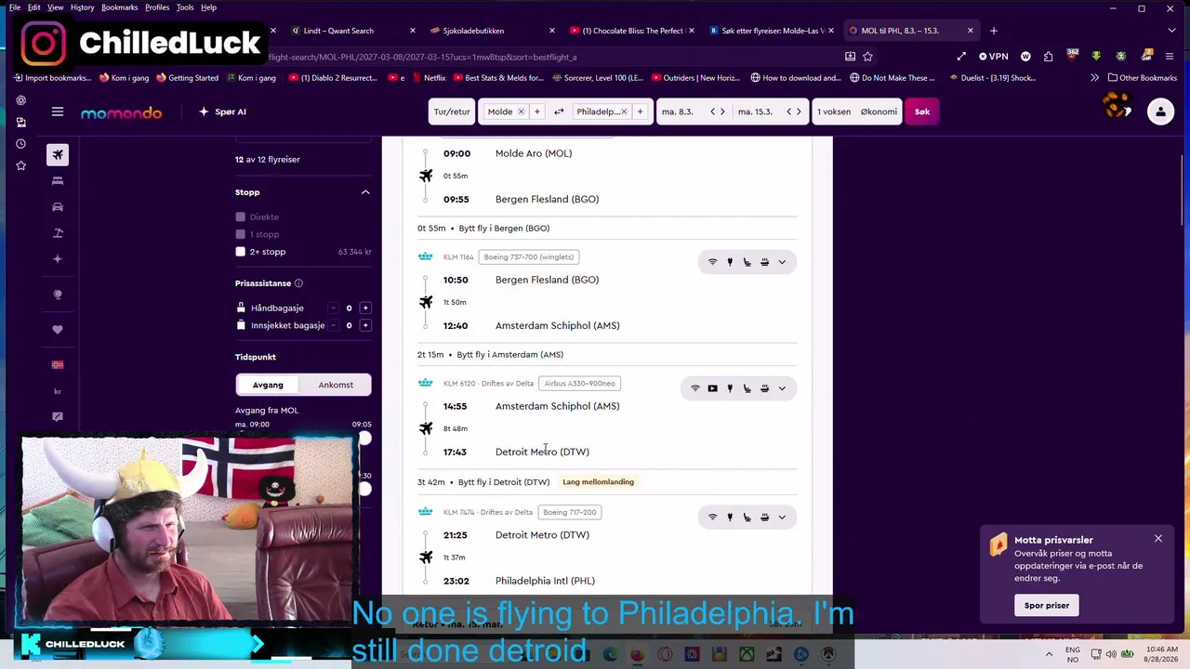This screenshot has width=1190, height=669.
Task: Open the sparkle AI icon in sidebar
Action: (x=58, y=259)
